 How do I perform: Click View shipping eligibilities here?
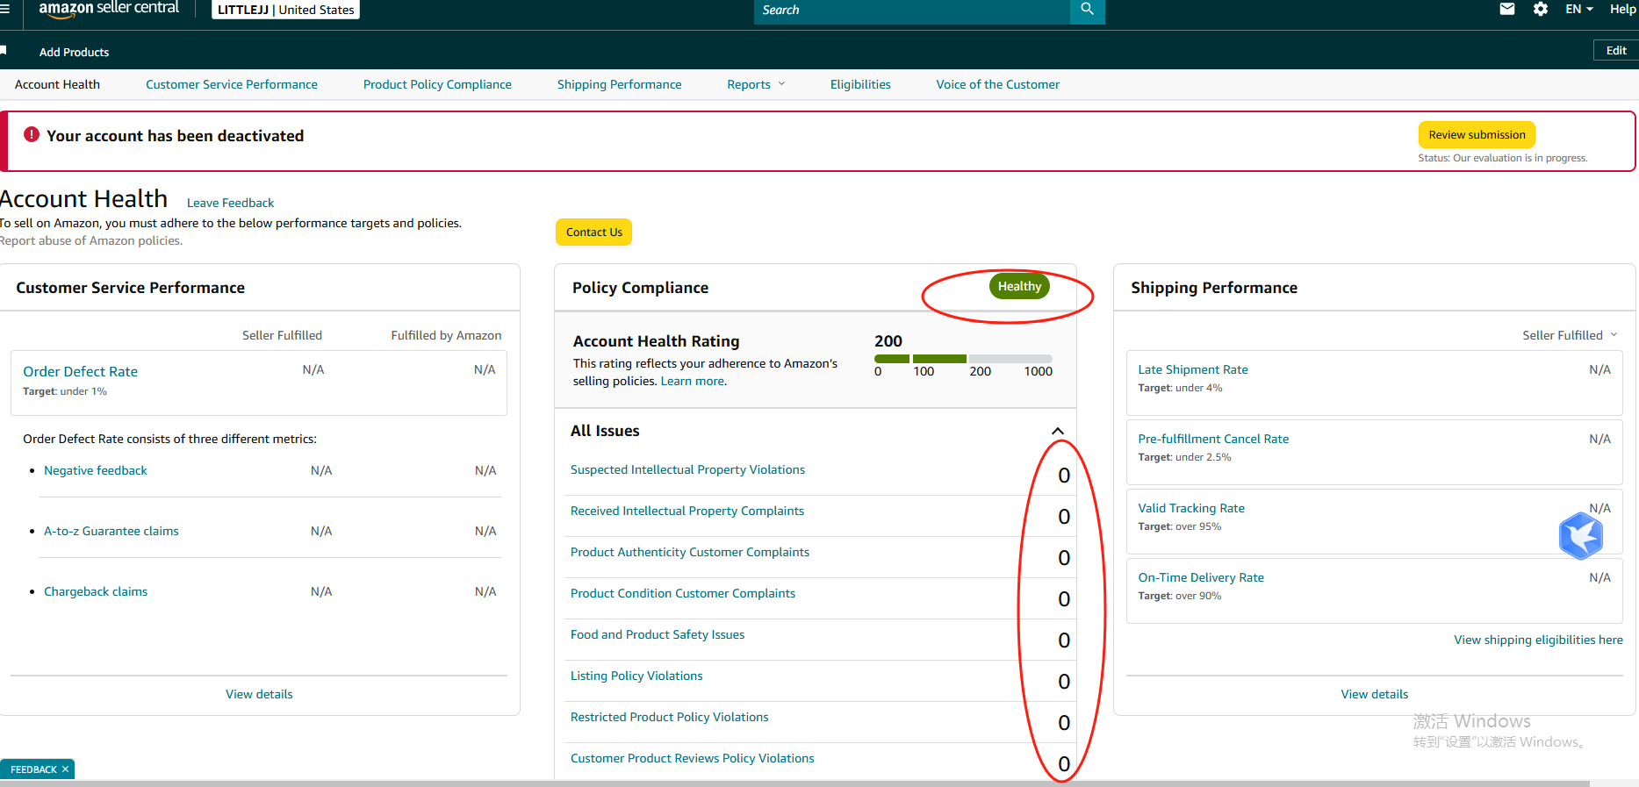point(1538,640)
